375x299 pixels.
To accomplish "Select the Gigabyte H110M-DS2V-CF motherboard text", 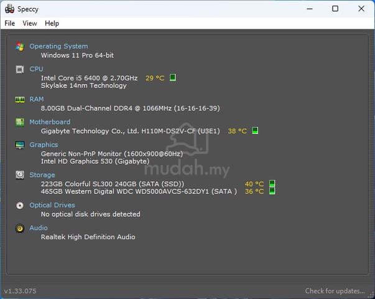I will pyautogui.click(x=131, y=131).
